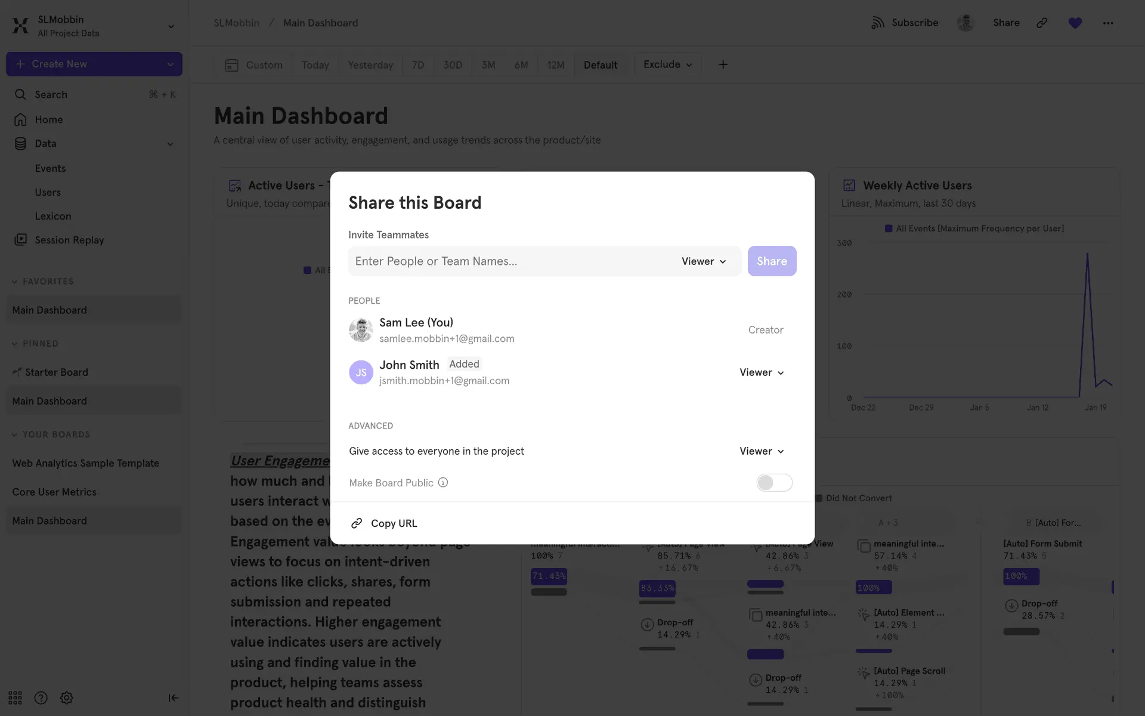Screen dimensions: 1145x716
Task: Open John Smith's Viewer role dropdown
Action: point(762,372)
